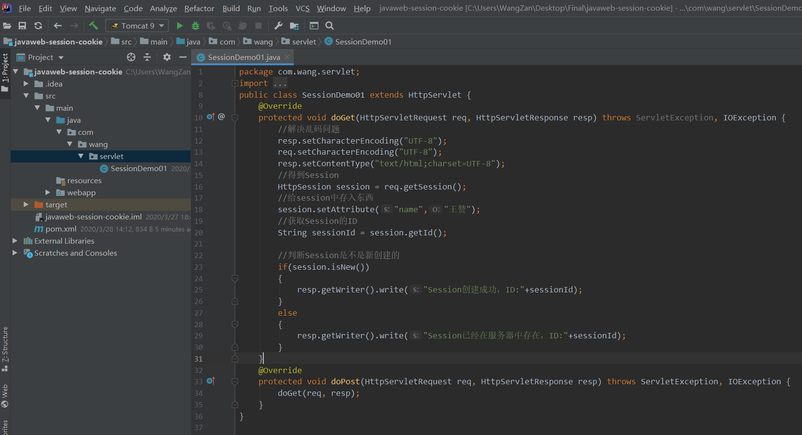The image size is (802, 435).
Task: Open Project panel gear options
Action: pyautogui.click(x=167, y=57)
